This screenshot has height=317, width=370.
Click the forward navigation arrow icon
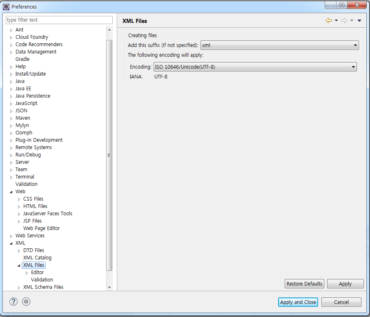click(x=344, y=20)
